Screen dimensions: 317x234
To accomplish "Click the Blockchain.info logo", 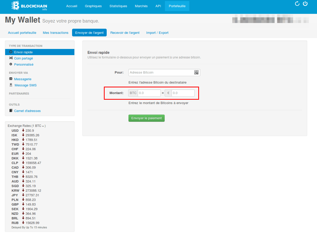I will pyautogui.click(x=29, y=6).
